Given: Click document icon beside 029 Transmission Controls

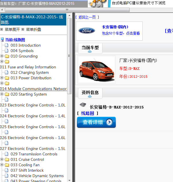Looking at the screenshot, I should [7, 154].
